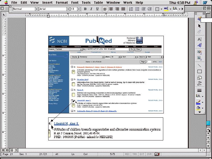Set paragraph alignment to center
This screenshot has width=212, height=159.
pyautogui.click(x=111, y=9)
